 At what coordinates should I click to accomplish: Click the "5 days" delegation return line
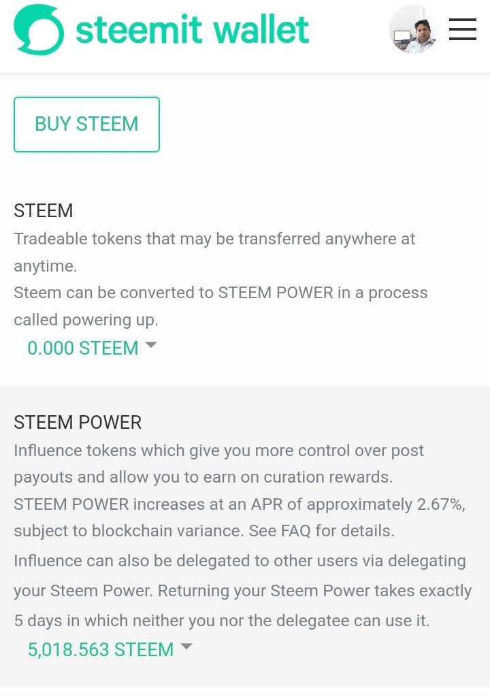[222, 620]
